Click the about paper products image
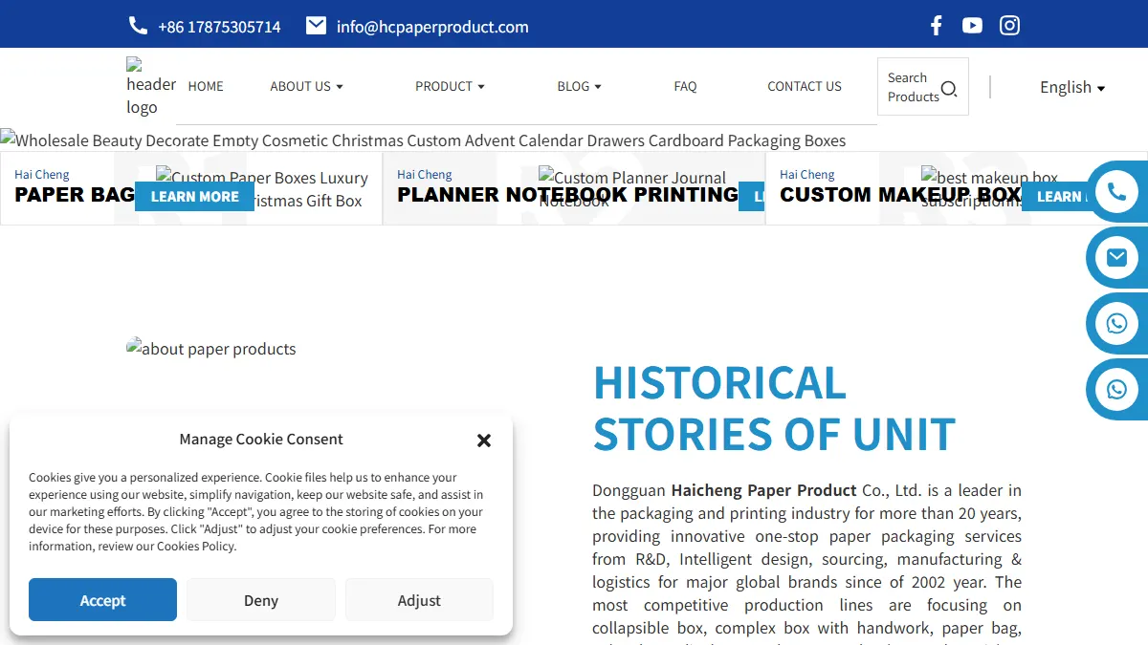Screen dimensions: 1148x645 [211, 349]
